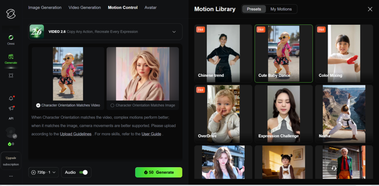
Task: Open the 720p · 1 resolution dropdown
Action: tap(44, 172)
